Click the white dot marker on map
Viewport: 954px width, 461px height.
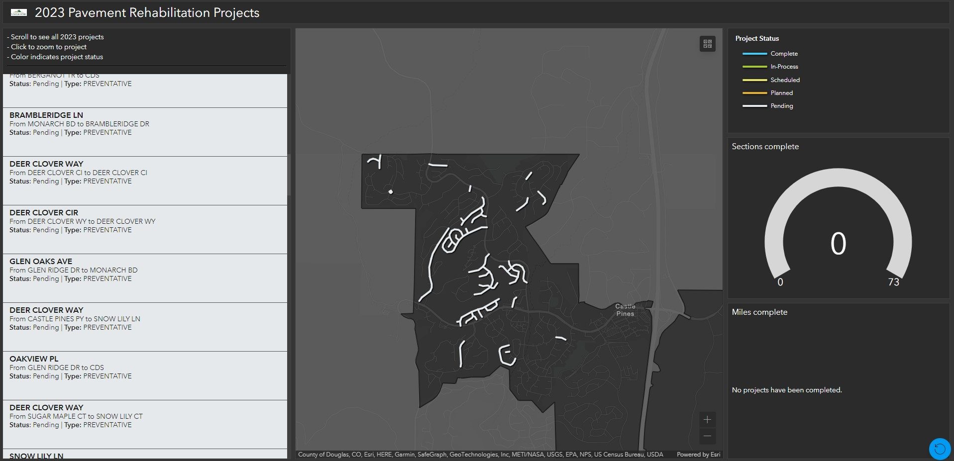point(391,191)
